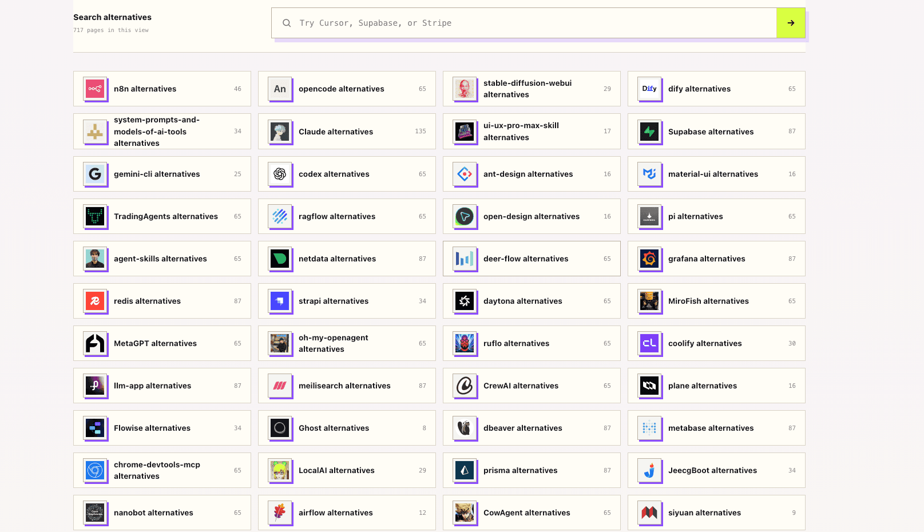The height and width of the screenshot is (532, 924).
Task: Focus the search alternatives input field
Action: (524, 23)
